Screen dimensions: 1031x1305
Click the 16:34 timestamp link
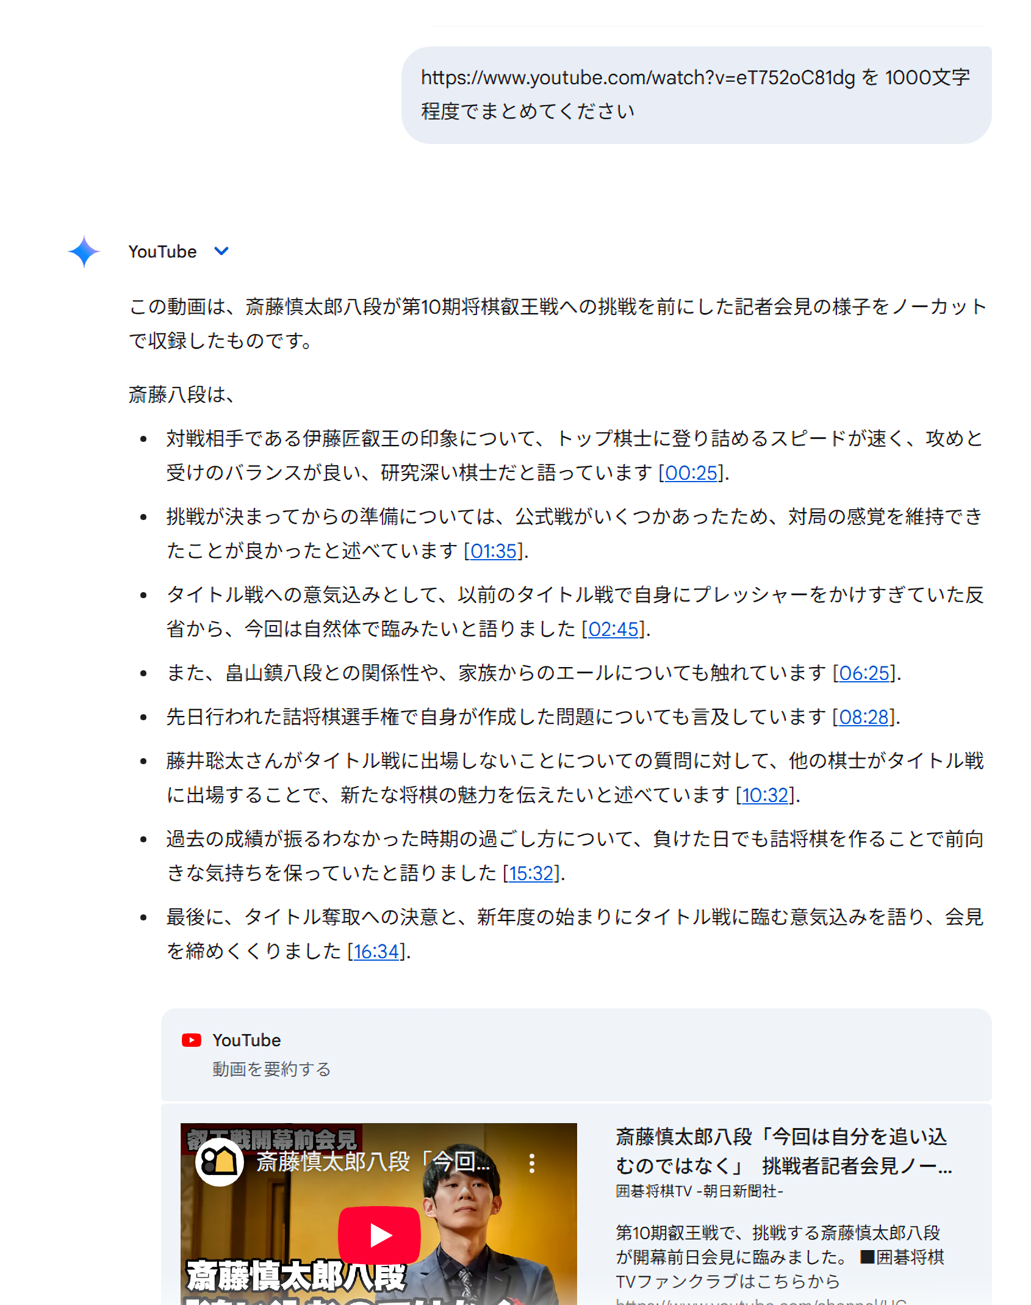[376, 952]
